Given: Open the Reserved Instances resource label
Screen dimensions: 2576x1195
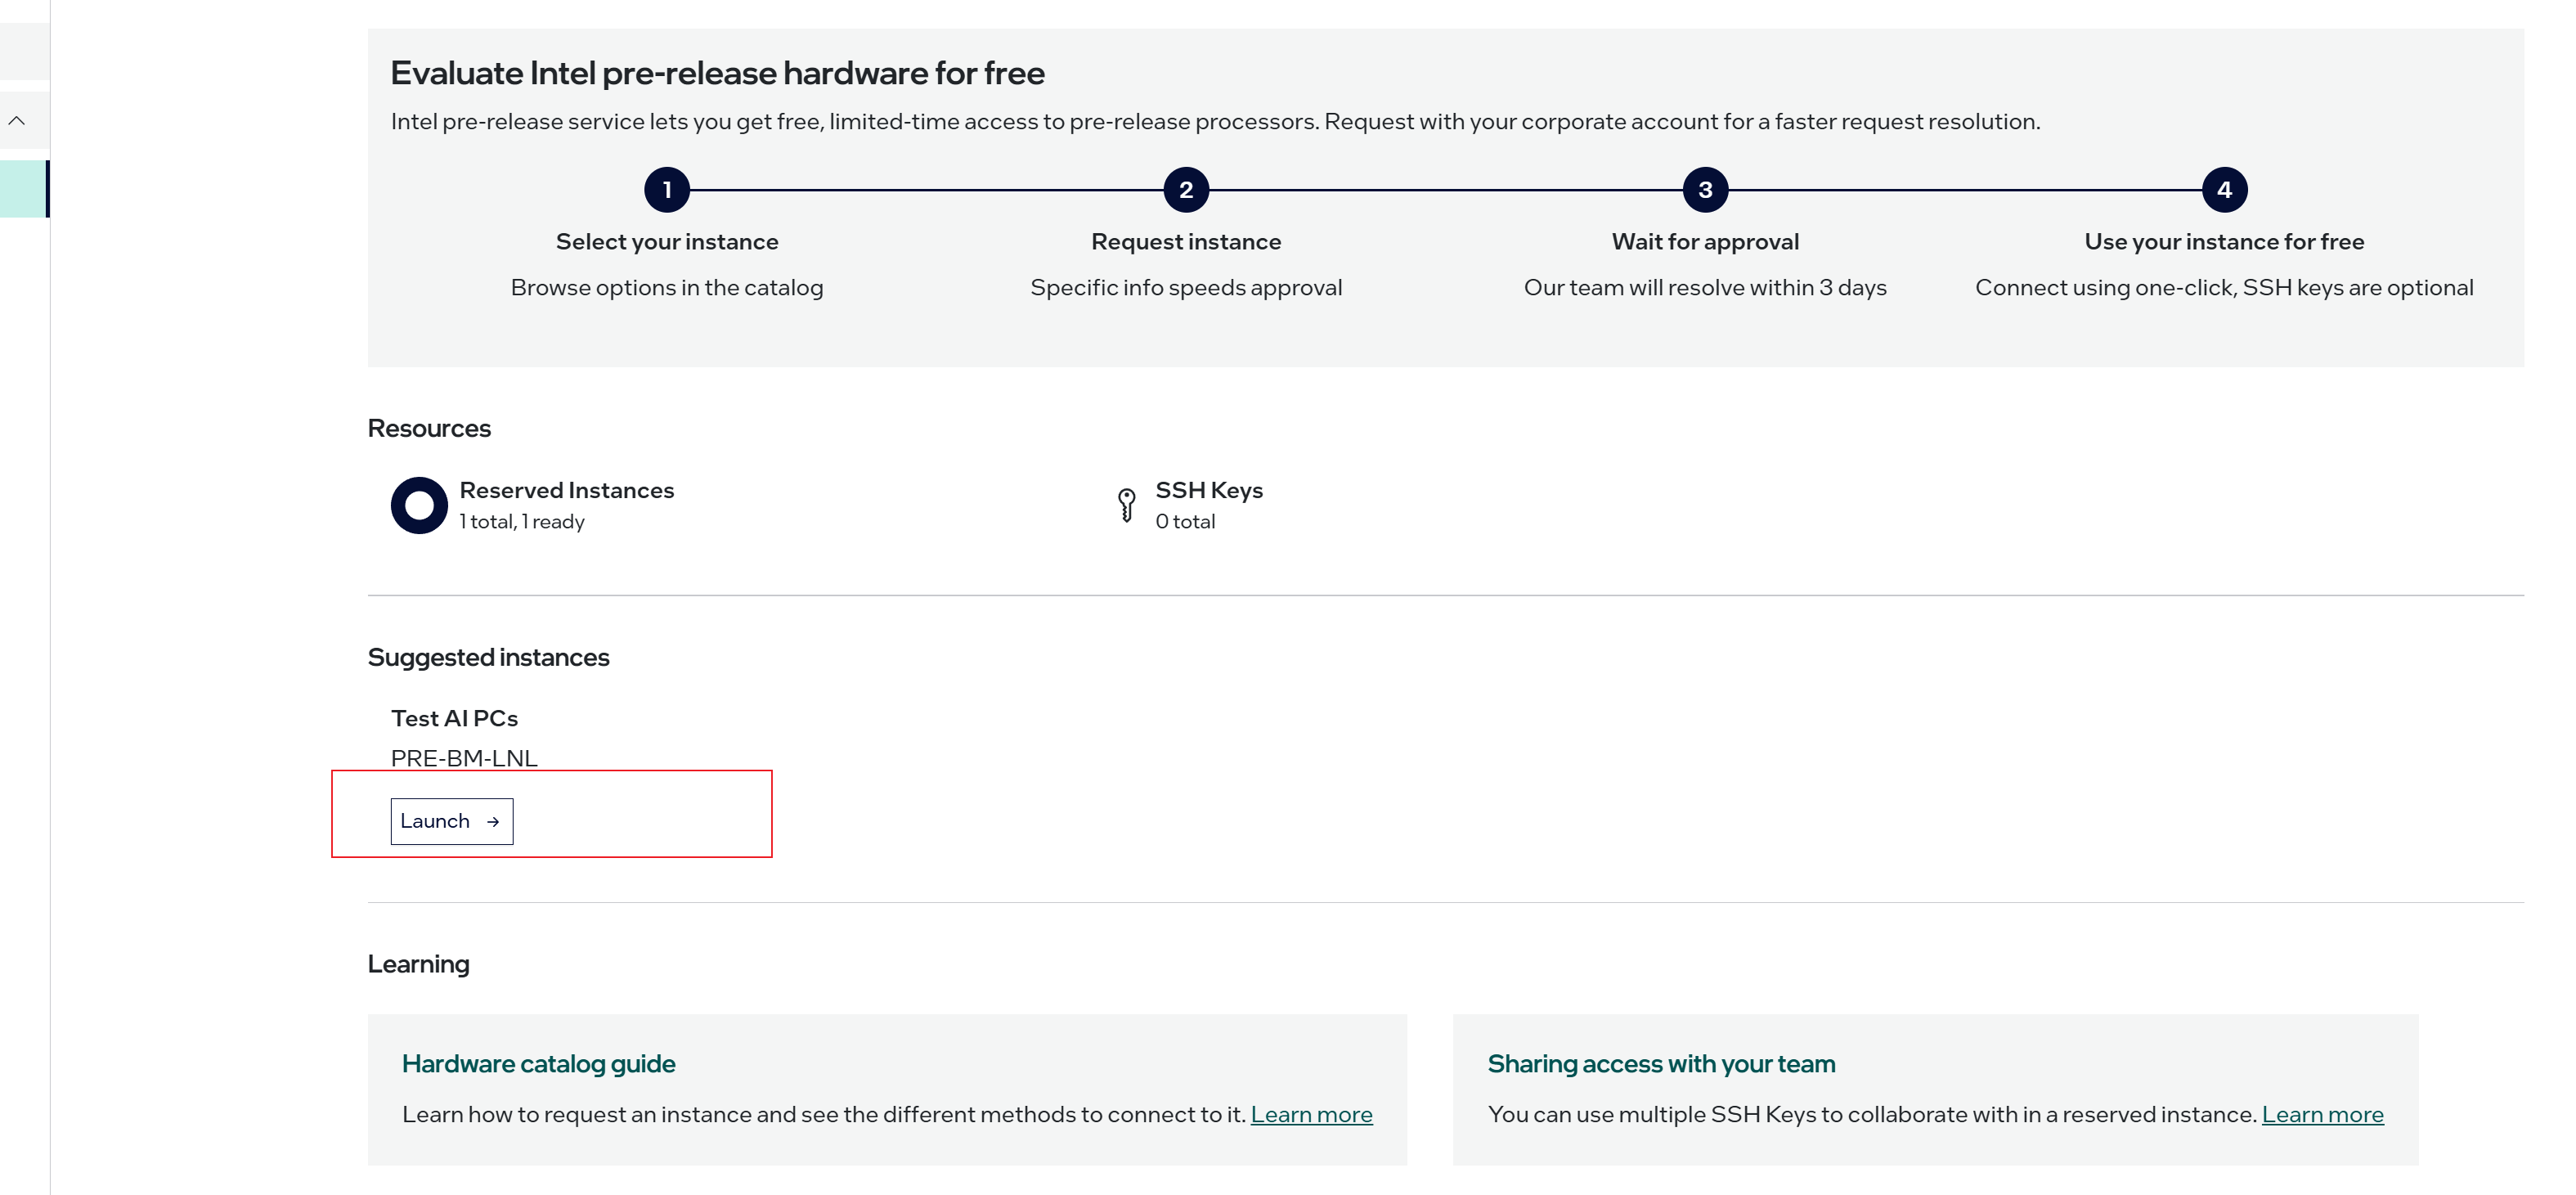Looking at the screenshot, I should (566, 490).
